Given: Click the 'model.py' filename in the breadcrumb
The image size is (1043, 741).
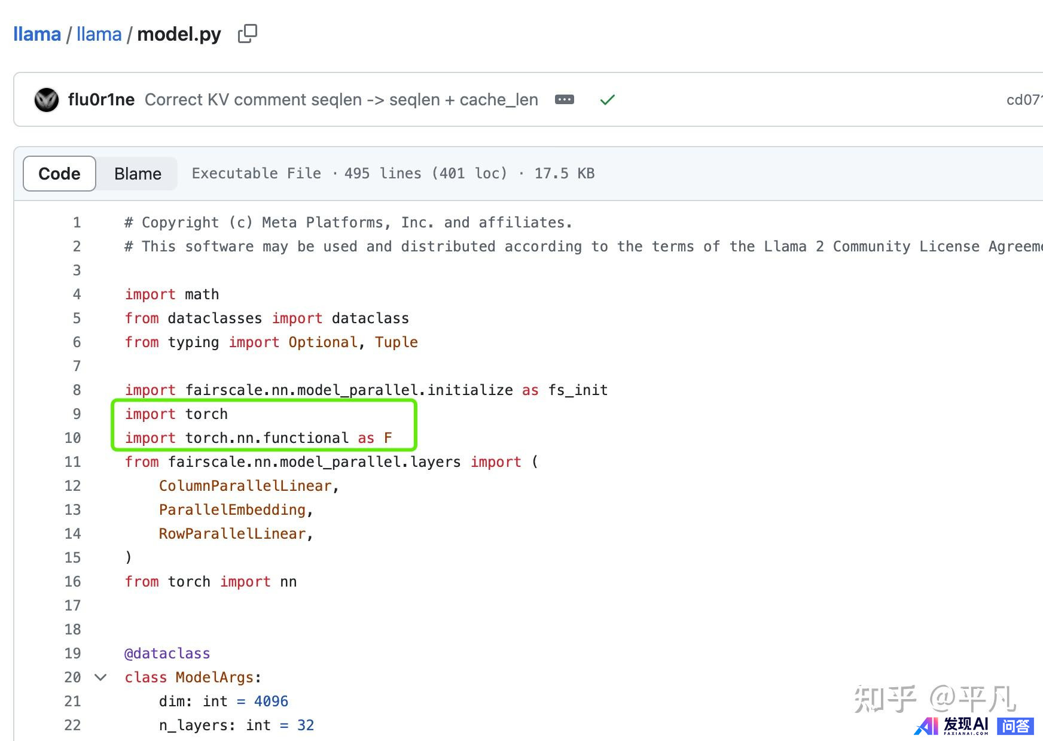Looking at the screenshot, I should pyautogui.click(x=179, y=34).
